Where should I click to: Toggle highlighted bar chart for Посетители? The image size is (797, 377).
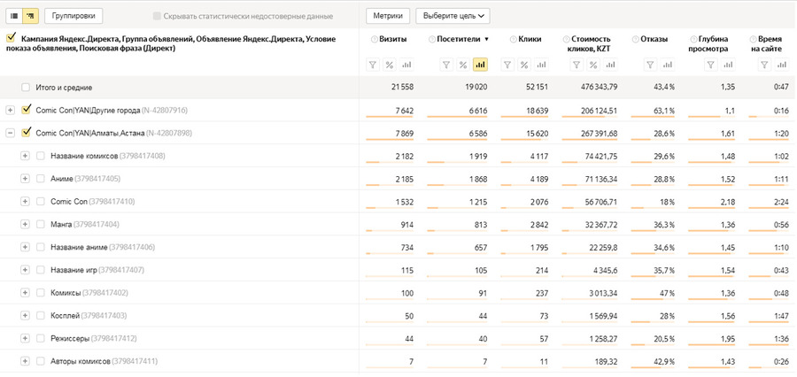pyautogui.click(x=480, y=65)
